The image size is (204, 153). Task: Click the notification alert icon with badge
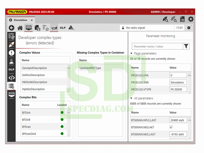click(x=189, y=28)
